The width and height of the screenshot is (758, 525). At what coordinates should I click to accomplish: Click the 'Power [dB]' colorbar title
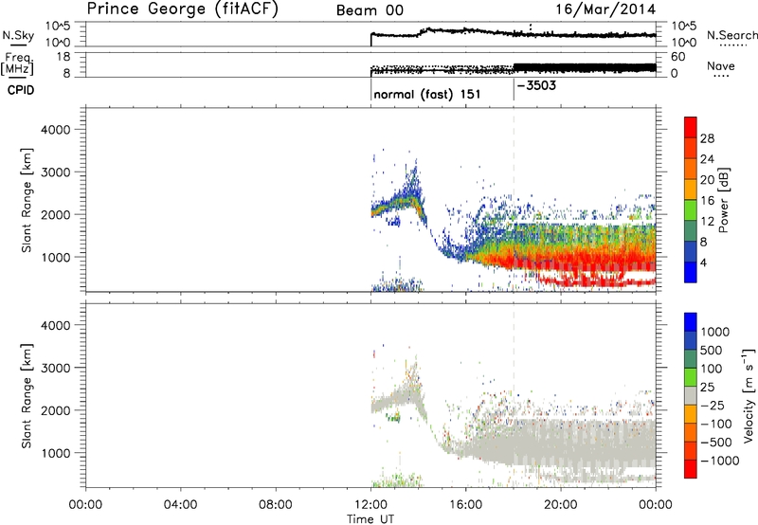tap(724, 200)
